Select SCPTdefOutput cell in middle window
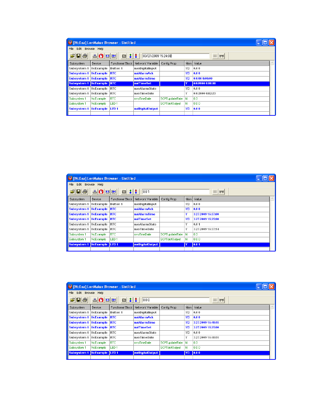 172,239
